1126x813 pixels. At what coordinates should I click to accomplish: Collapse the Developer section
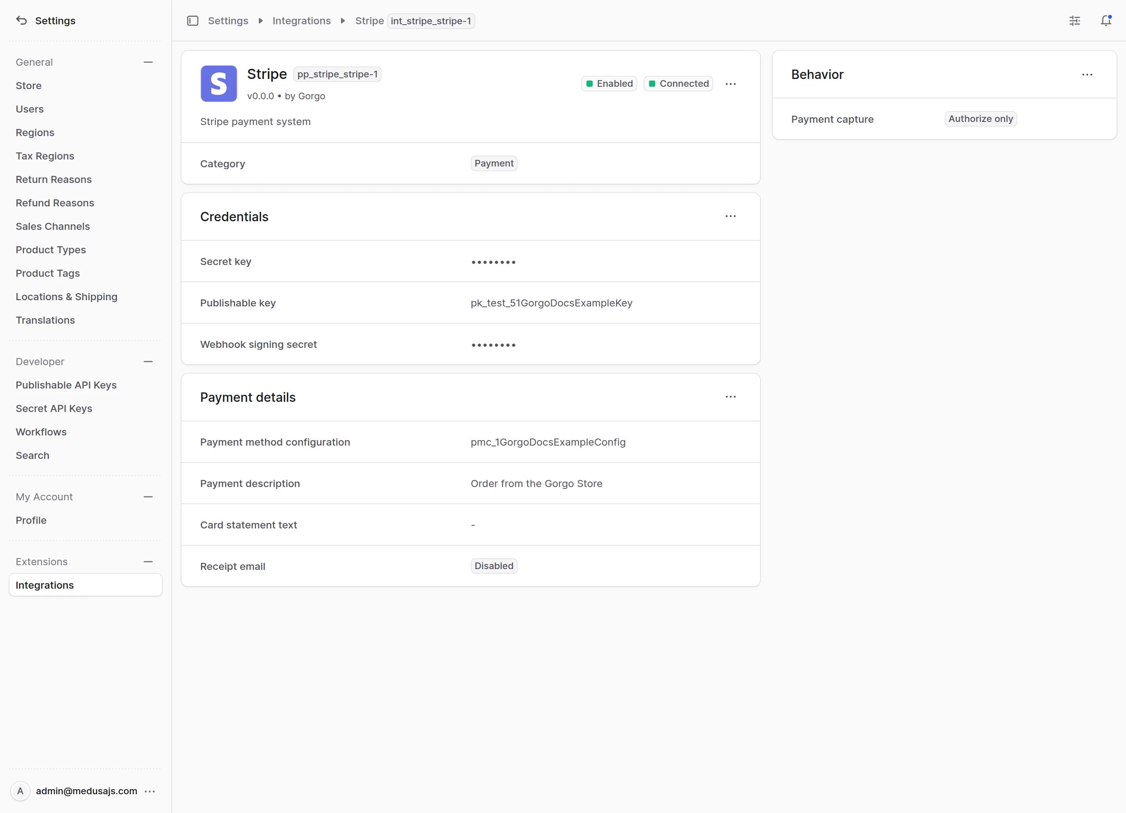click(x=148, y=362)
